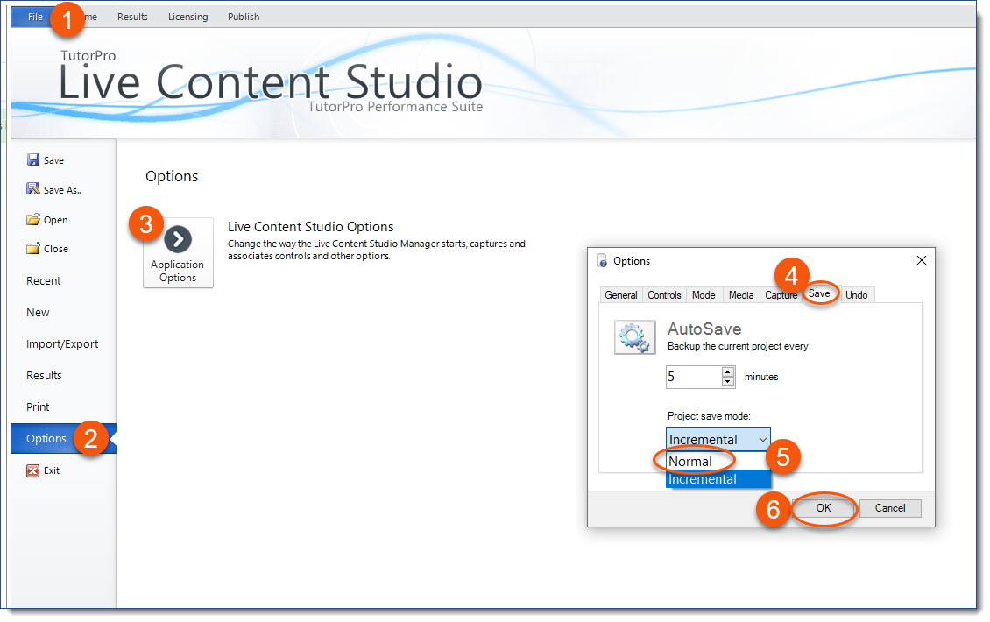Open the Capture tab
This screenshot has height=622, width=990.
(x=781, y=295)
